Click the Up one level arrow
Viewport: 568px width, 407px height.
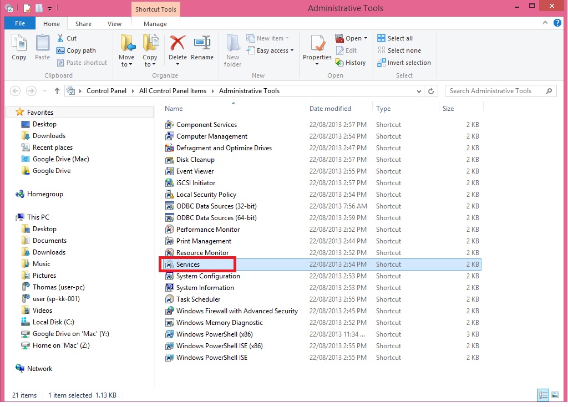57,91
